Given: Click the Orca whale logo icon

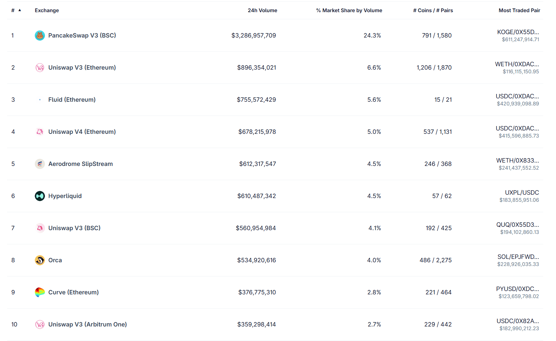Looking at the screenshot, I should [x=40, y=260].
